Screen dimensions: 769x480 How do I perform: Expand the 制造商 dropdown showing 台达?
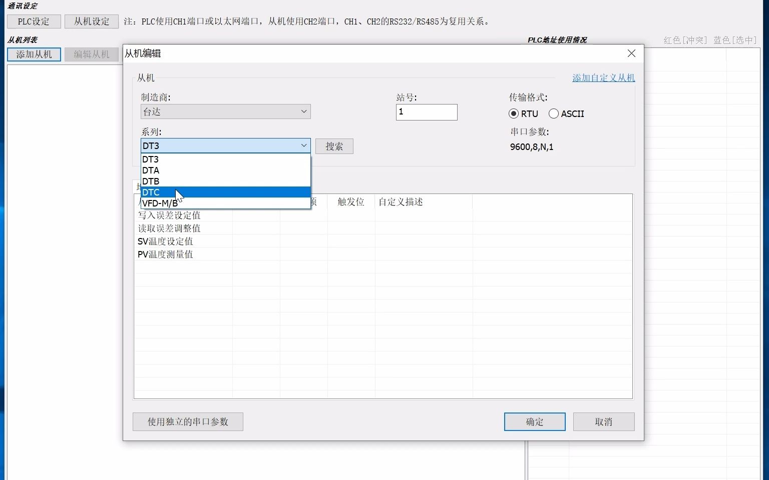click(225, 111)
